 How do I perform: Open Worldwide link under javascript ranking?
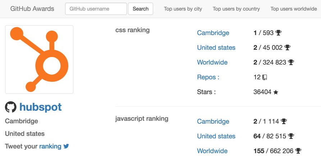[212, 151]
